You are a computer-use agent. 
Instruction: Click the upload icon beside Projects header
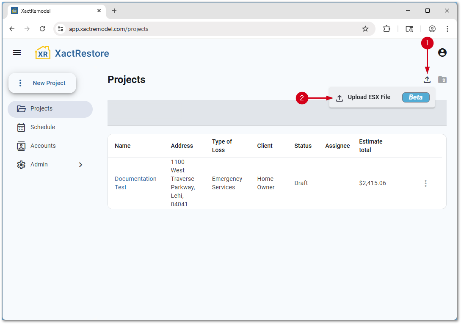pos(427,80)
